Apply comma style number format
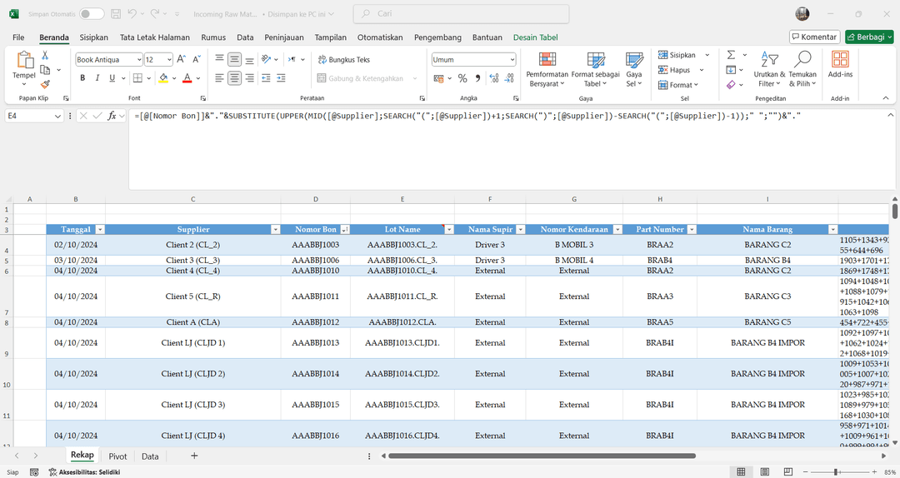900x478 pixels. [x=478, y=78]
